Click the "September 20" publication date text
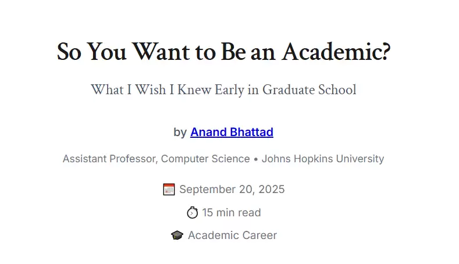This screenshot has height=264, width=459. pyautogui.click(x=216, y=189)
